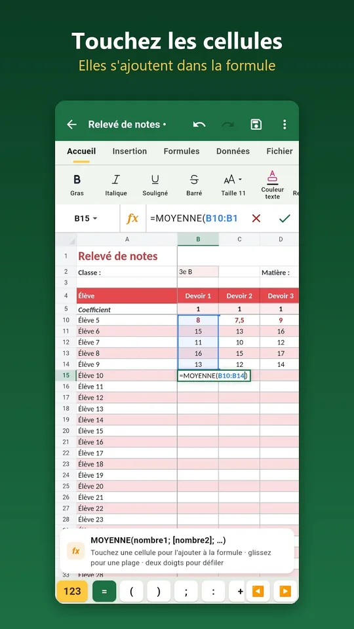Open Couleur texte color picker
Image resolution: width=354 pixels, height=629 pixels.
273,185
